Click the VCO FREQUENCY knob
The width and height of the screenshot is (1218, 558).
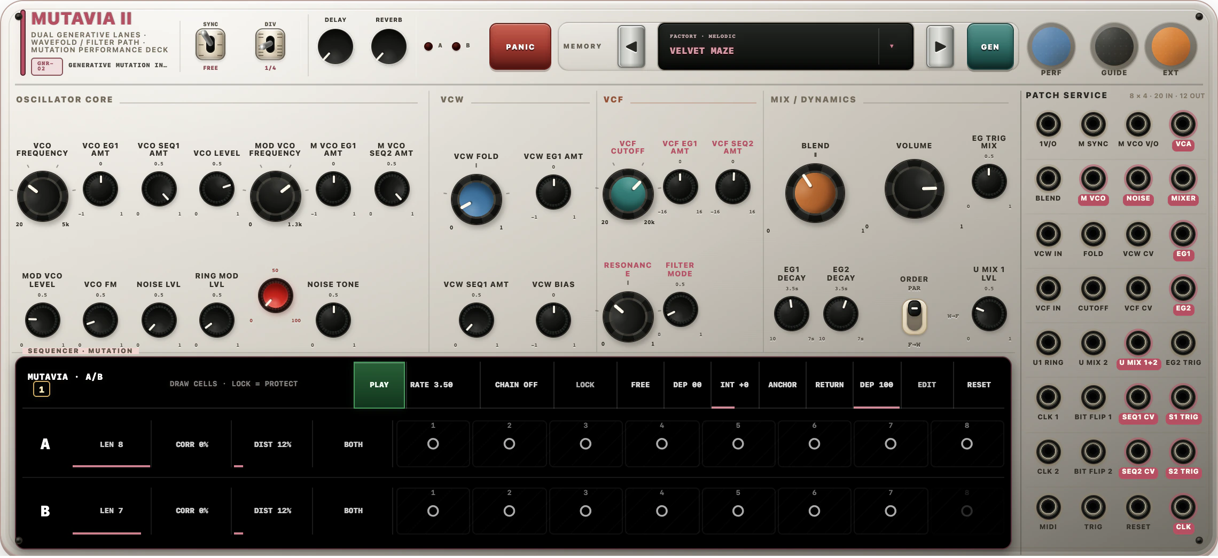42,196
